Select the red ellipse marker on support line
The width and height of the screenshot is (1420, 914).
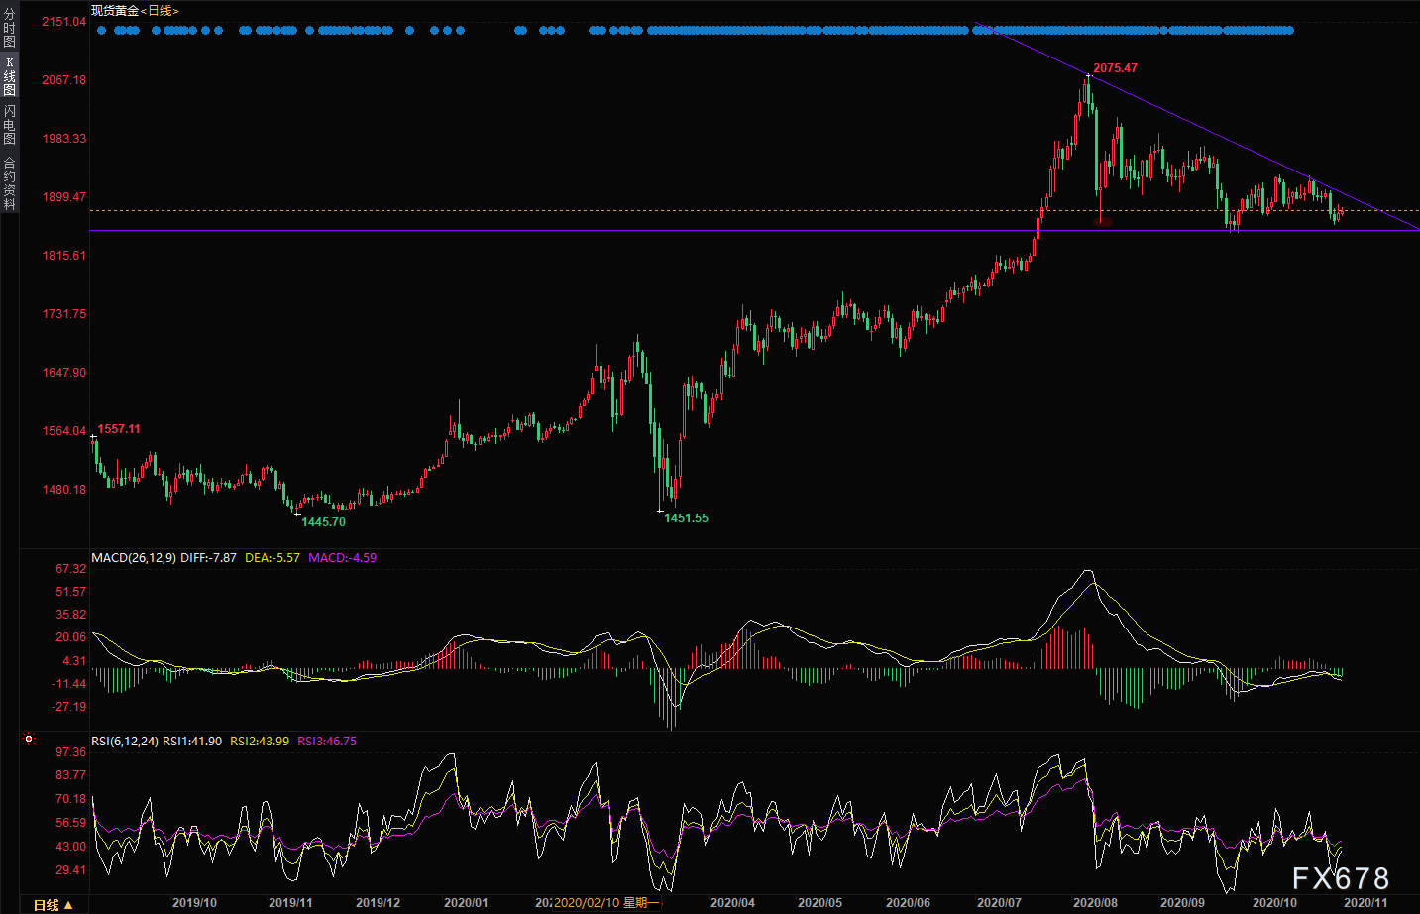click(x=1102, y=222)
